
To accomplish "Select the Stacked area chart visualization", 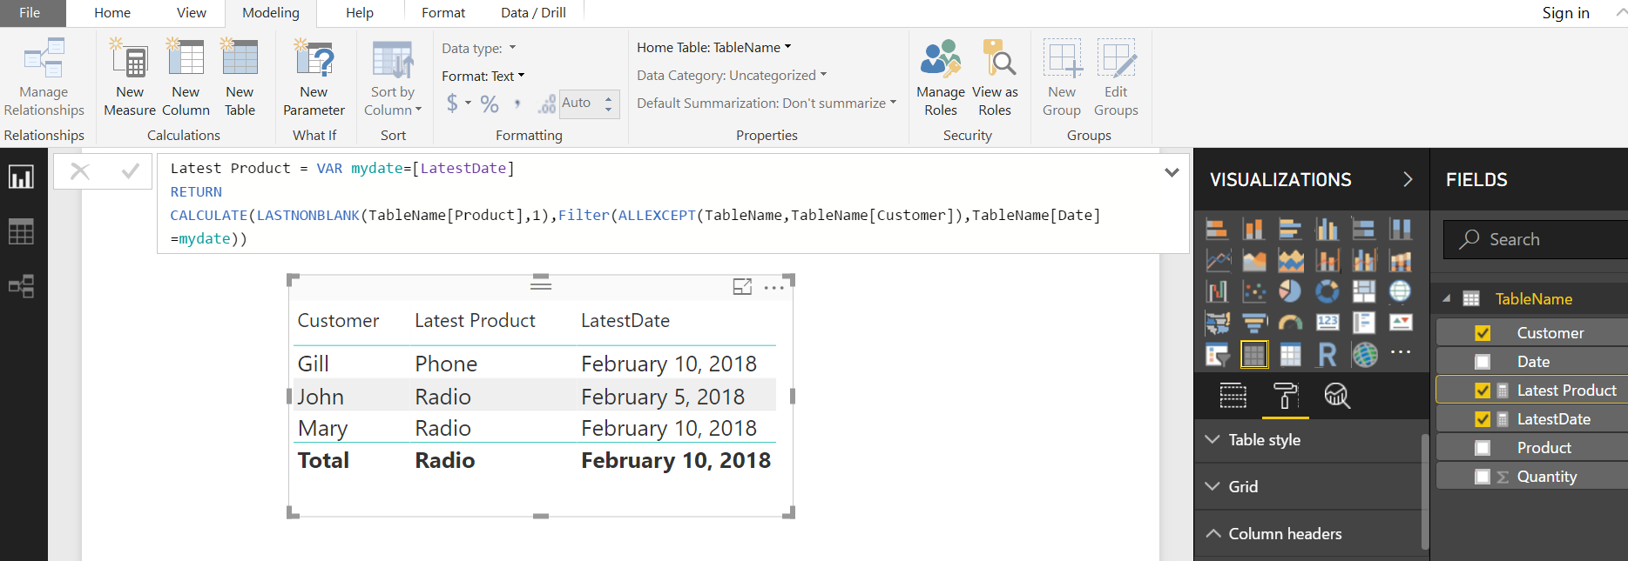I will click(x=1290, y=260).
